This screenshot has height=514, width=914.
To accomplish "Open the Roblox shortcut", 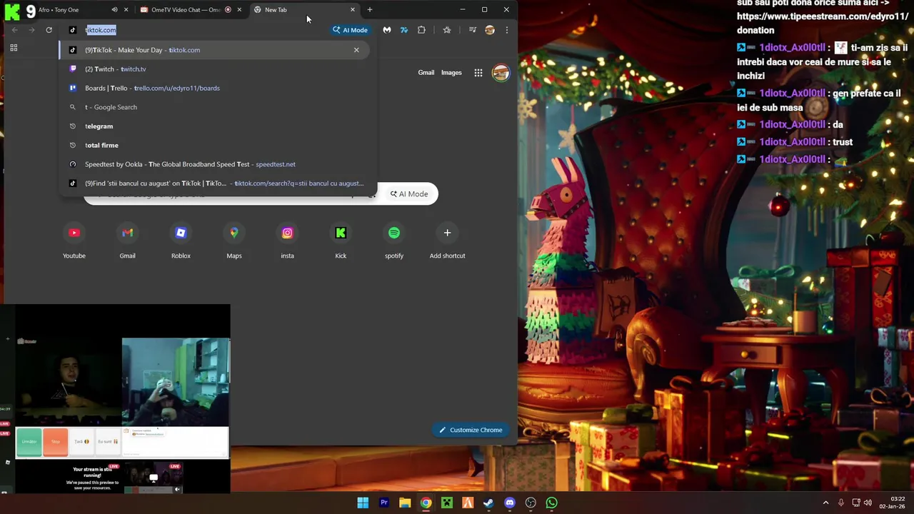I will 181,241.
